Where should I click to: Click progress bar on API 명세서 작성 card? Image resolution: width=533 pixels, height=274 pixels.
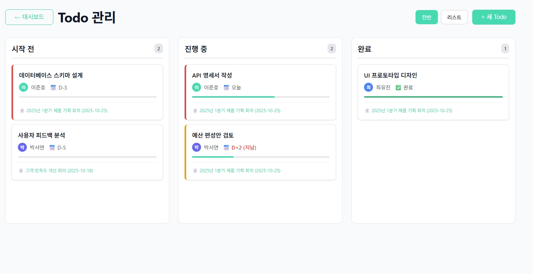[x=261, y=97]
